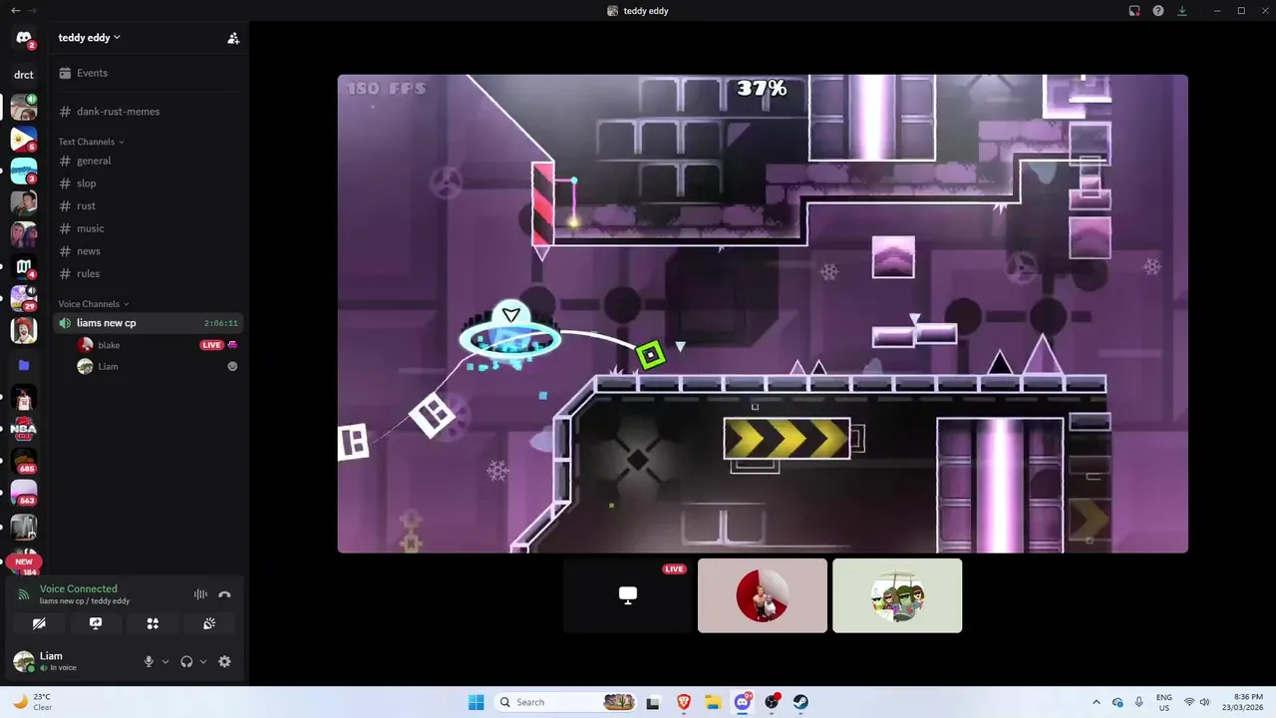Open weather widget showing 23°C Clear
The image size is (1276, 718).
tap(33, 702)
